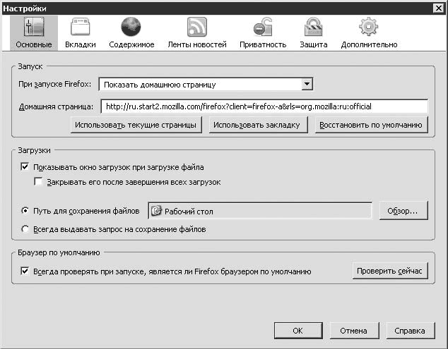Switch to the Вкладки settings icon
Image resolution: width=448 pixels, height=349 pixels.
tap(81, 27)
